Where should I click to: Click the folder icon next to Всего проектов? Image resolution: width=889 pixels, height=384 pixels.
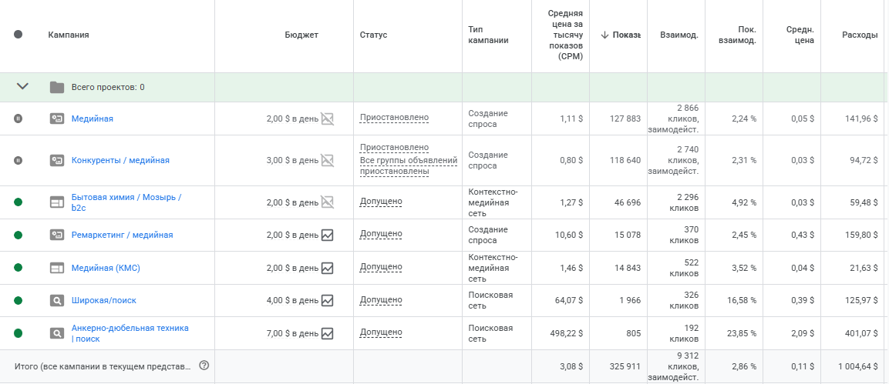click(57, 87)
